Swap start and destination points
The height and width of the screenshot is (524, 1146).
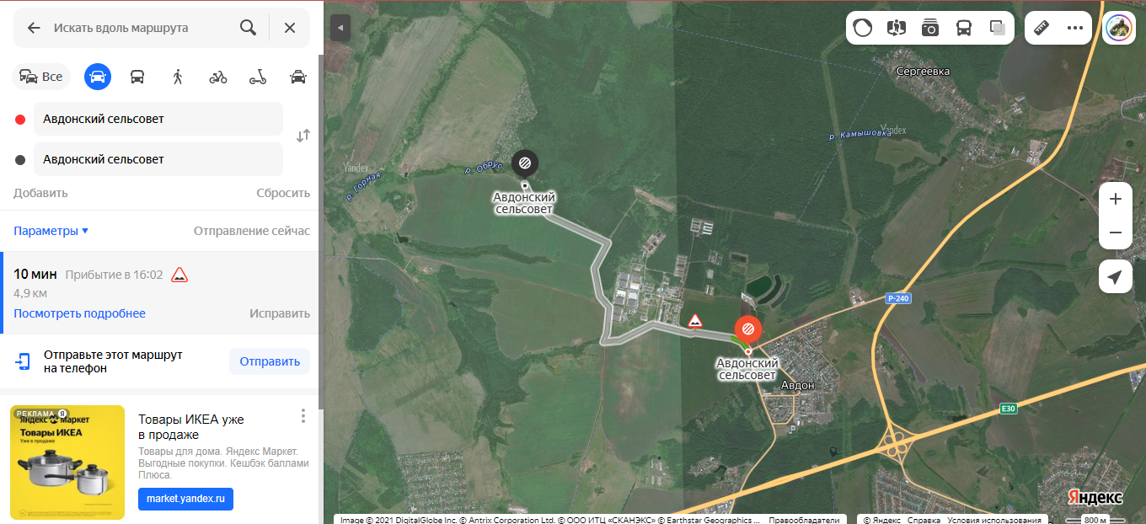coord(303,136)
